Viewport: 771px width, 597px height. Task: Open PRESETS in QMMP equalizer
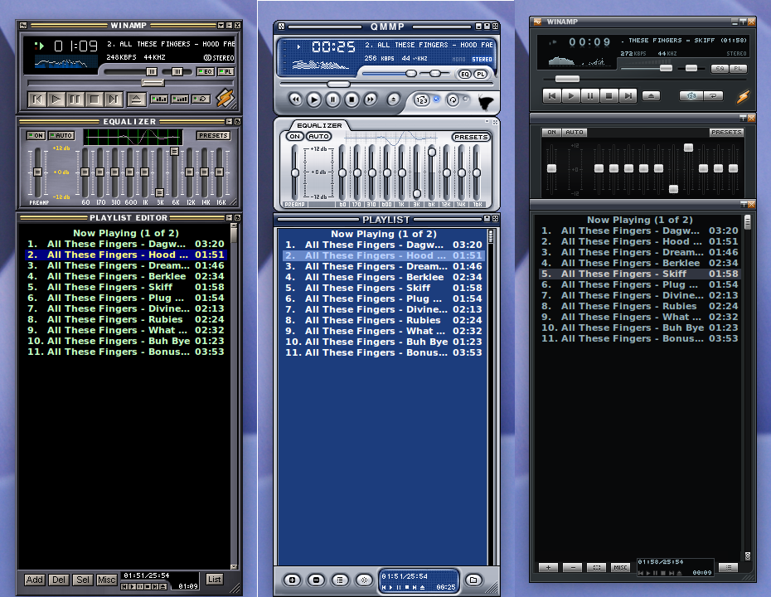click(471, 137)
